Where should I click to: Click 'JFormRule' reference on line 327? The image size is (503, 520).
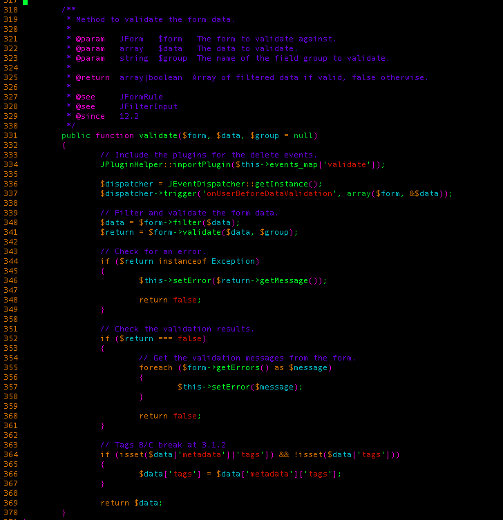tap(142, 97)
